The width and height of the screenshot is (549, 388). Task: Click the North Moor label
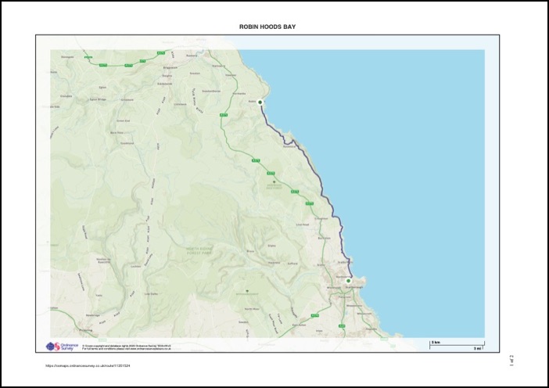(252, 309)
